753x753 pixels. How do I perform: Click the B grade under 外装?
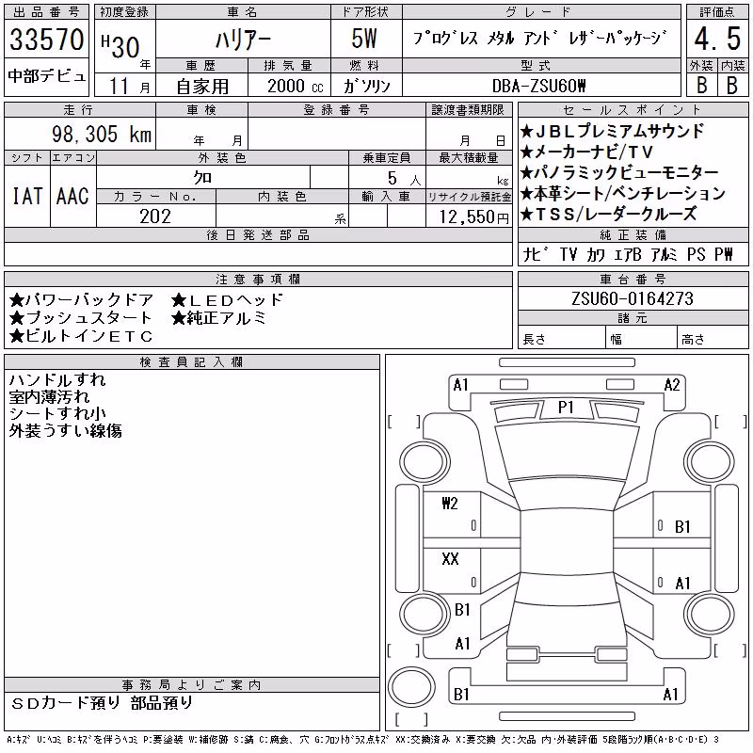click(701, 85)
